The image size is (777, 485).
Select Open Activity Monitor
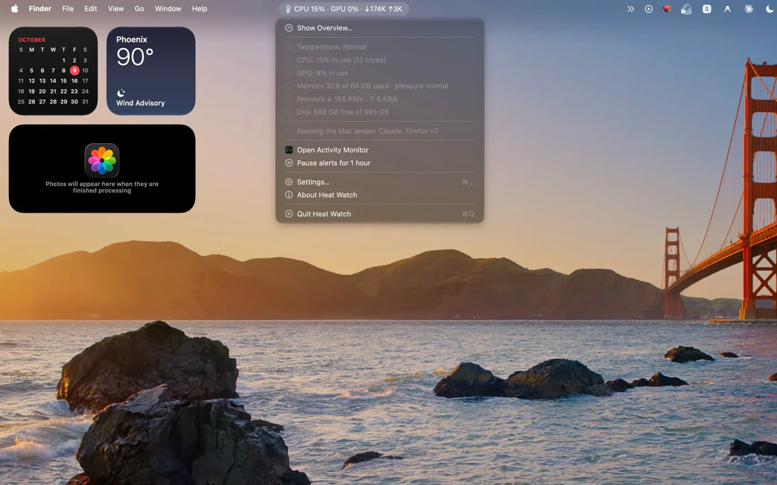(380, 150)
